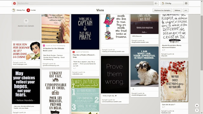Screen dimensions: 203x114
Task: Open the Chicky account menu in the header
Action: (172, 3)
